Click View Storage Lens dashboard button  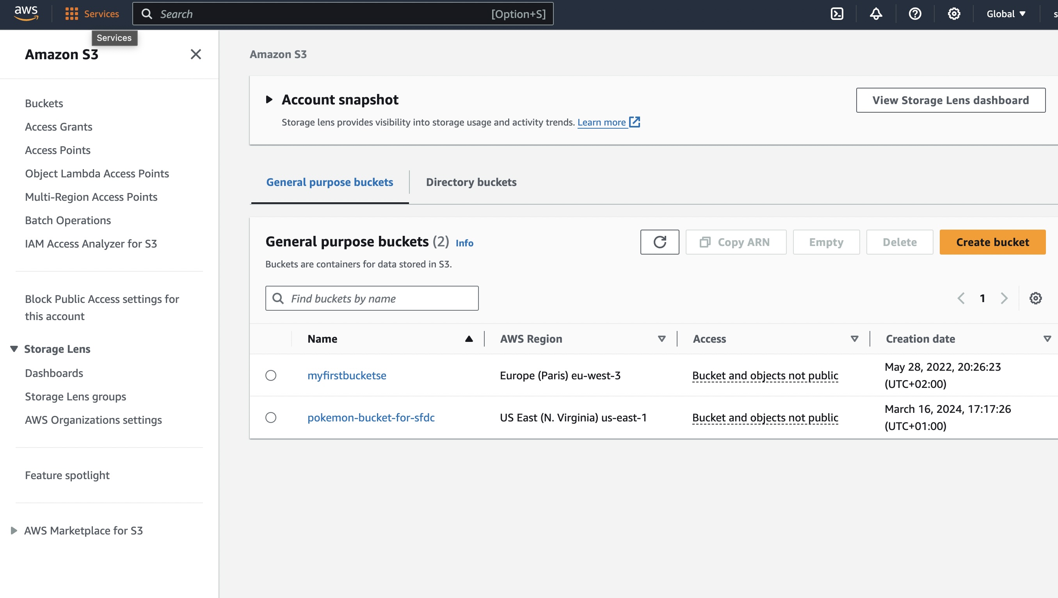(950, 100)
